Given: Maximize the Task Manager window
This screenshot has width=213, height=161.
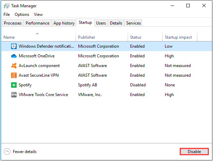Looking at the screenshot, I should point(188,6).
